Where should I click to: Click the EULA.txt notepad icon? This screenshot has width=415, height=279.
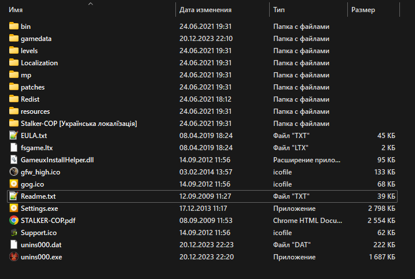click(x=14, y=135)
